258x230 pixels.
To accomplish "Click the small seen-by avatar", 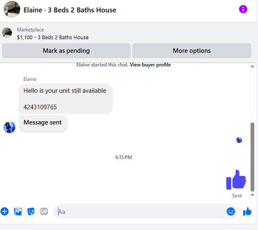I will click(239, 140).
